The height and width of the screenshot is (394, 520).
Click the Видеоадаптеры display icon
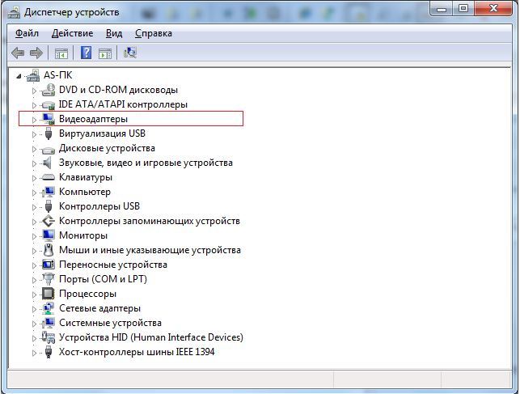[x=48, y=119]
